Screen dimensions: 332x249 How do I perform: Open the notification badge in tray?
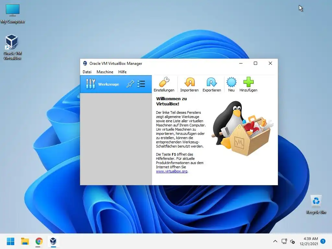click(323, 241)
